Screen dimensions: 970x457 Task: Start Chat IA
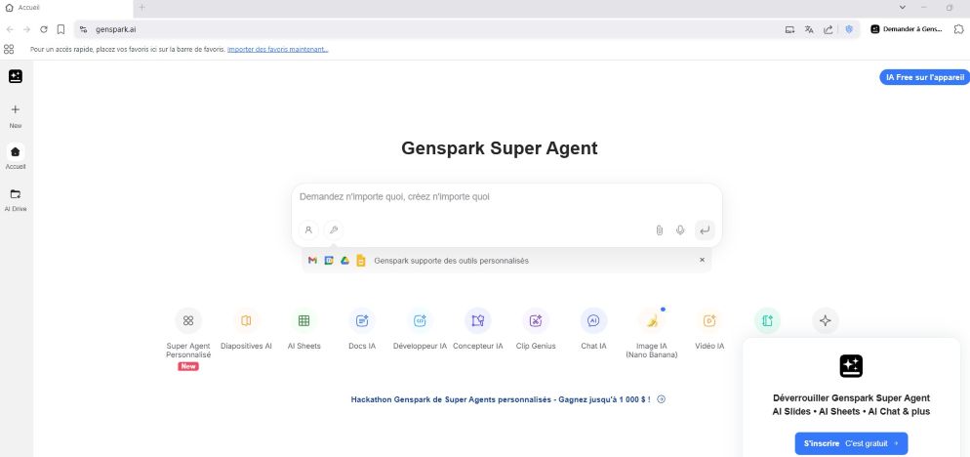tap(593, 321)
